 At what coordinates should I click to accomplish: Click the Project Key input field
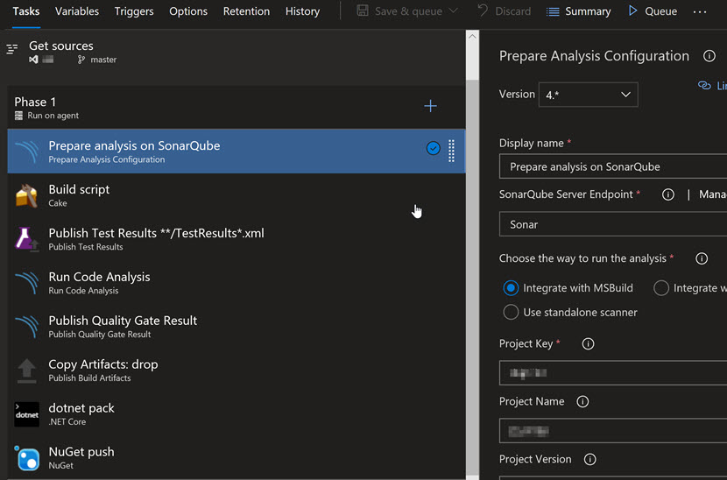pyautogui.click(x=613, y=373)
